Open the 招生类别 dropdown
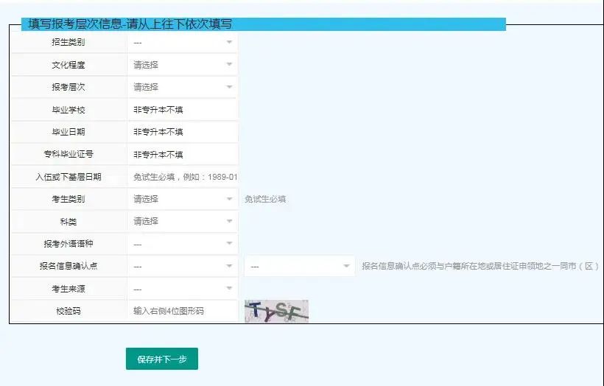Image resolution: width=604 pixels, height=386 pixels. pyautogui.click(x=182, y=43)
